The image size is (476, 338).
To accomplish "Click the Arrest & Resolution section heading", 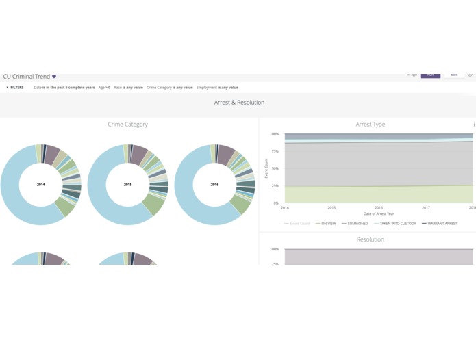I will (x=239, y=103).
